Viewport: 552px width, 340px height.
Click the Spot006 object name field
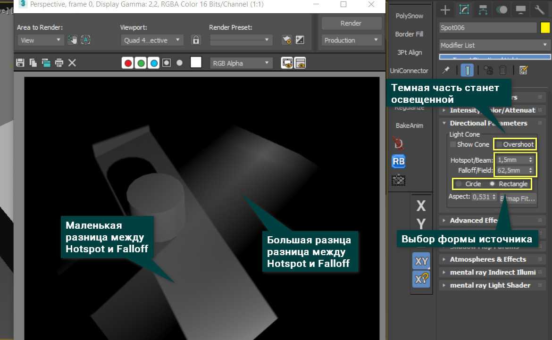[488, 28]
